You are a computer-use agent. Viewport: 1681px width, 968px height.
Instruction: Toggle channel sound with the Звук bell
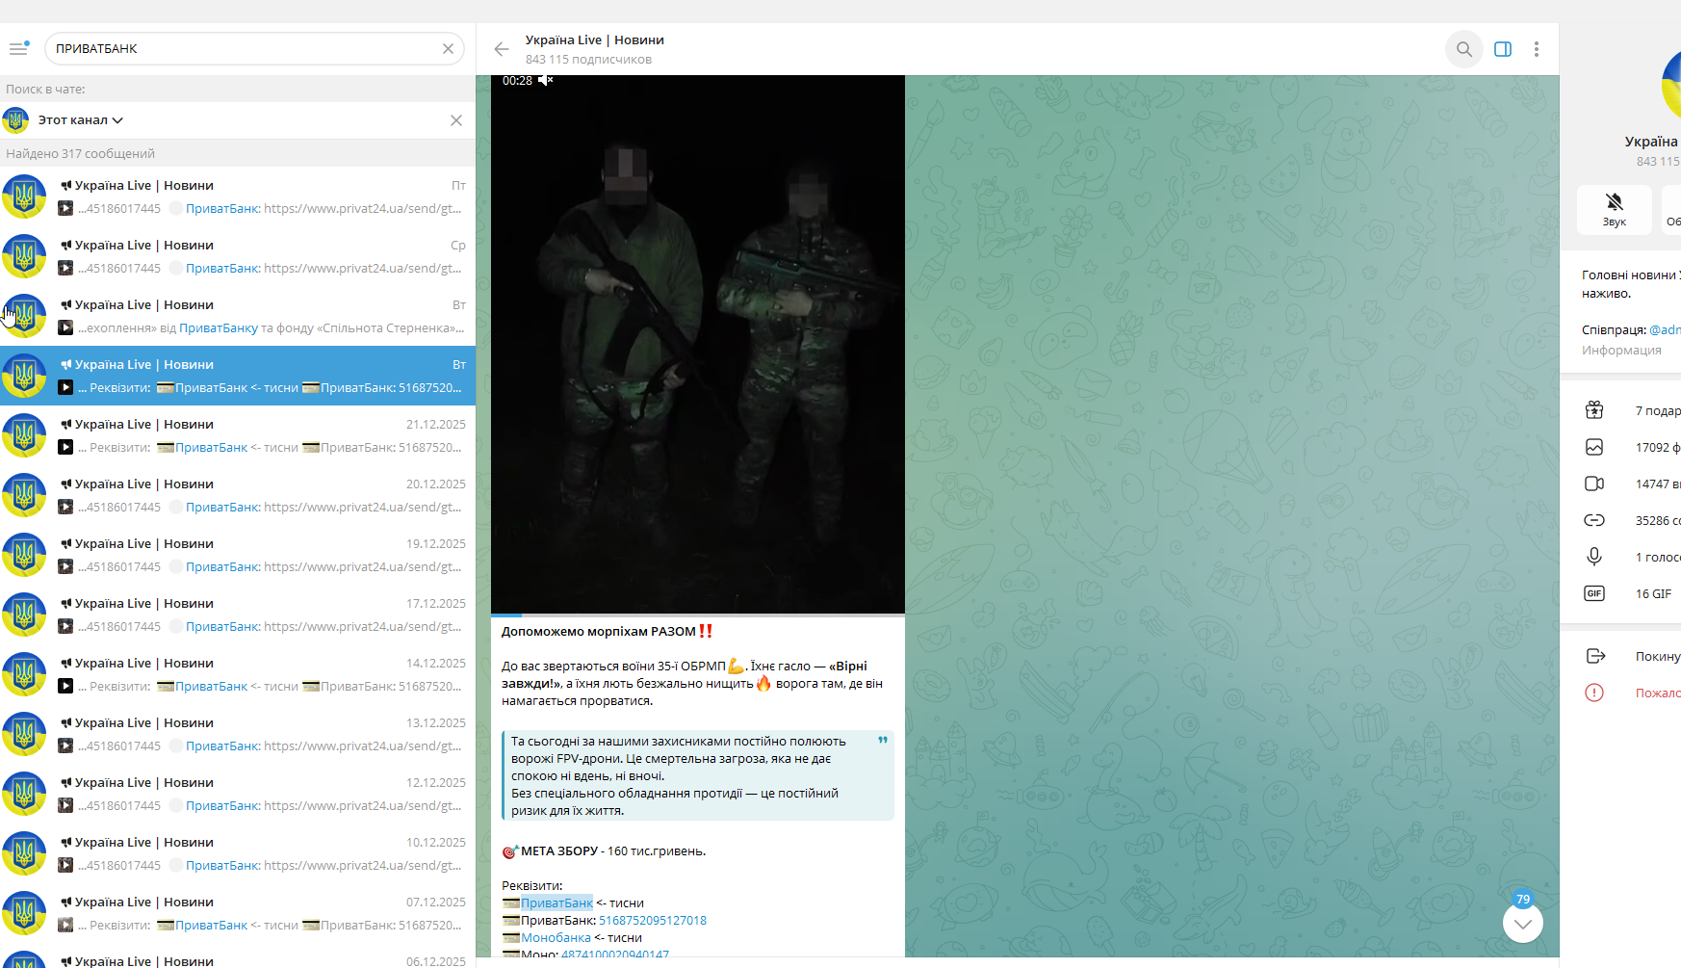tap(1615, 208)
